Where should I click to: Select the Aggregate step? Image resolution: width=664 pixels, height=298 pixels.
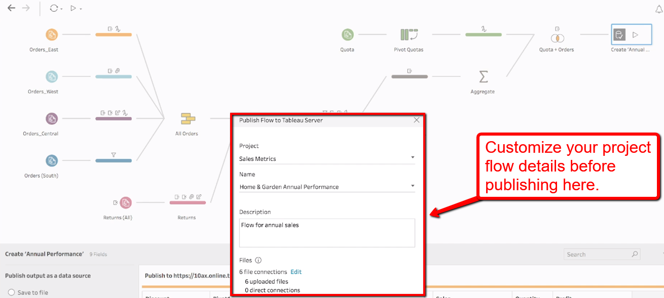click(483, 77)
